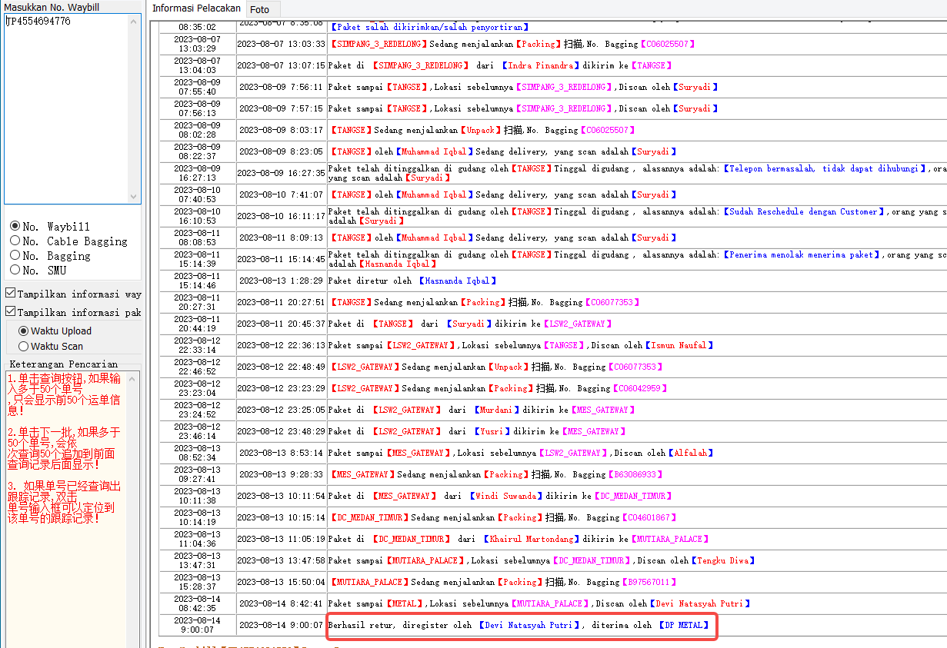Click sender name Indra Pinandra
The width and height of the screenshot is (947, 648).
point(541,65)
